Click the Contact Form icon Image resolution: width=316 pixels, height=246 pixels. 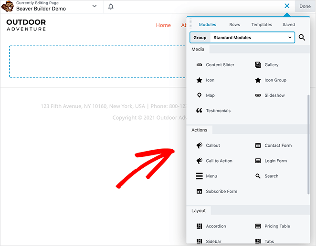(258, 145)
